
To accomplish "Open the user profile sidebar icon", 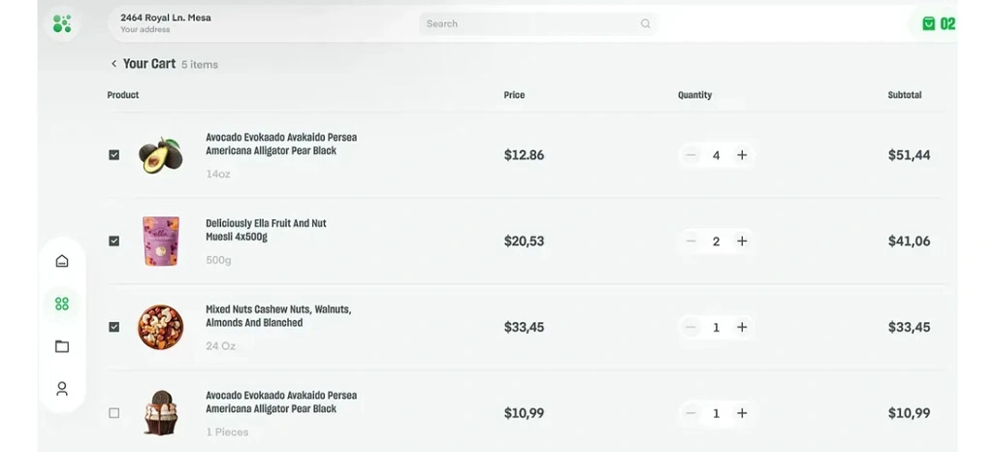I will click(x=61, y=389).
